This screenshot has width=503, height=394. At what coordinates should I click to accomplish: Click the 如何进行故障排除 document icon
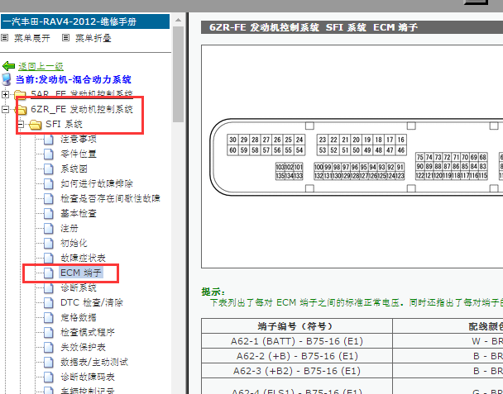coord(49,184)
